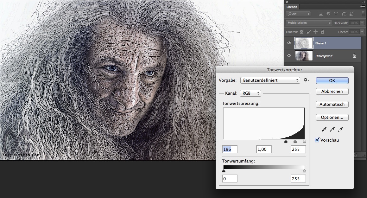Click the pixel layer filter icon

click(x=321, y=14)
